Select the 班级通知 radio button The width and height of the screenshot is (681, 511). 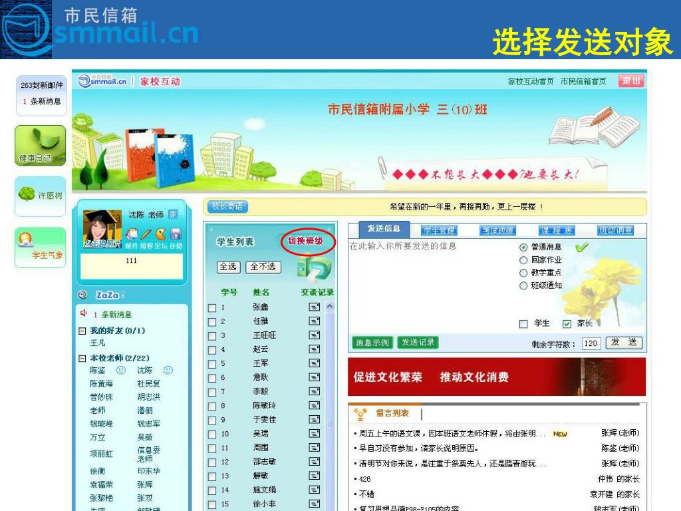[523, 285]
